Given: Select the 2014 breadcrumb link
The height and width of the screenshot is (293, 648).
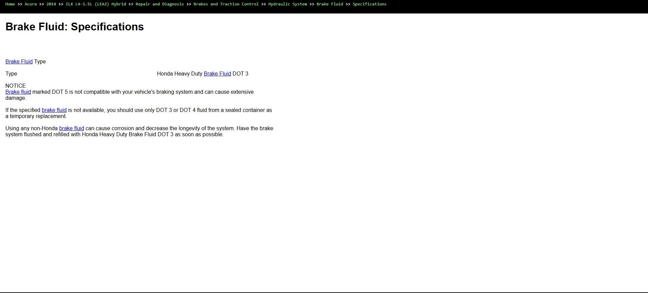Looking at the screenshot, I should click(51, 4).
